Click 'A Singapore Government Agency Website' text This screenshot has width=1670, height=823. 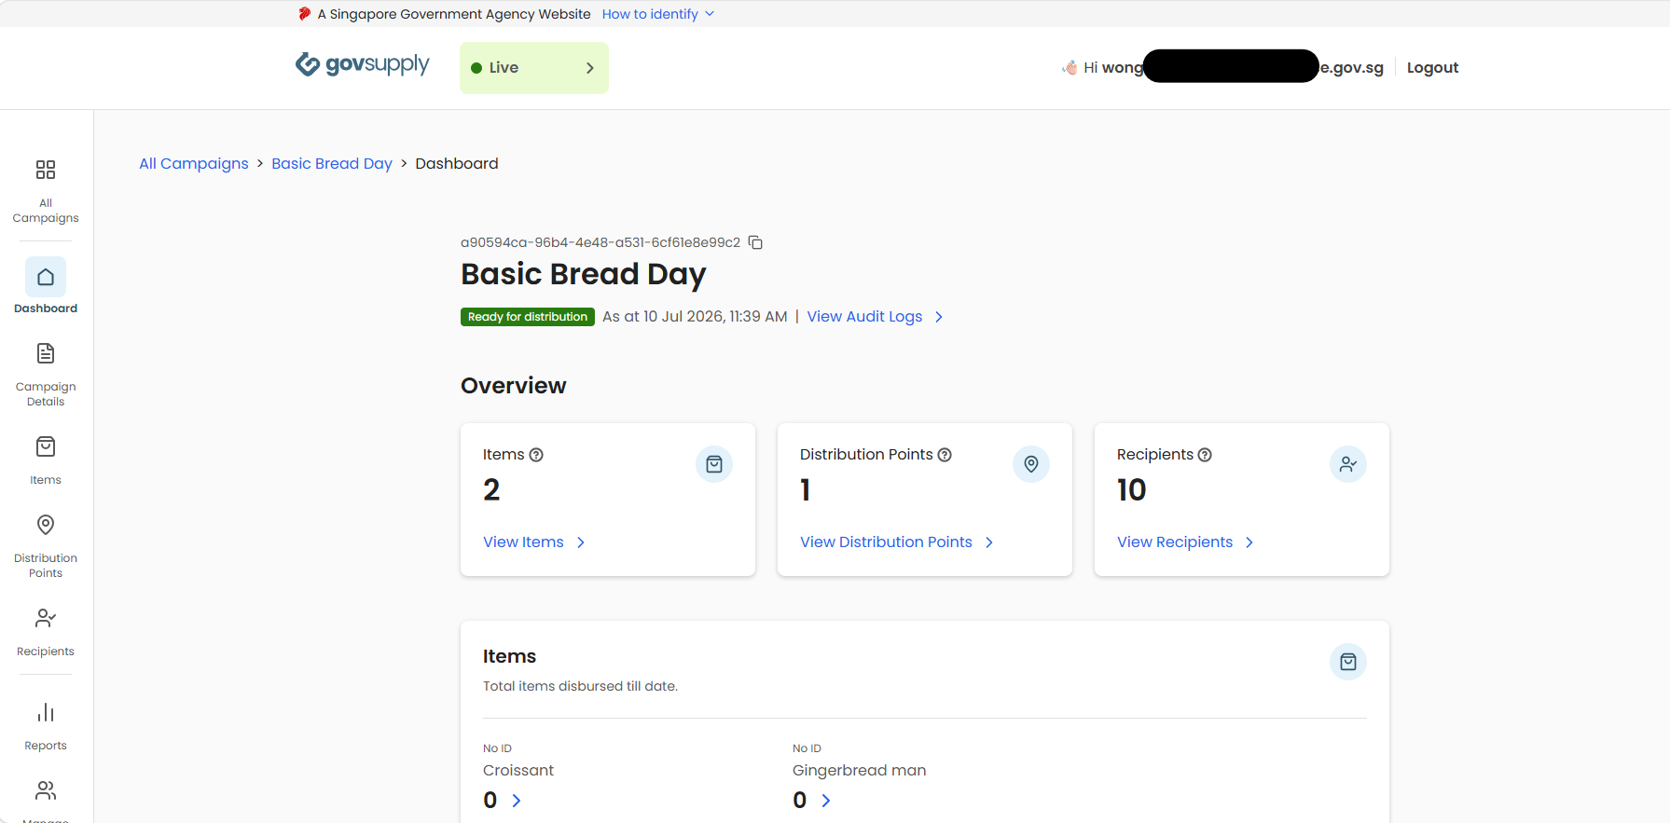(454, 14)
